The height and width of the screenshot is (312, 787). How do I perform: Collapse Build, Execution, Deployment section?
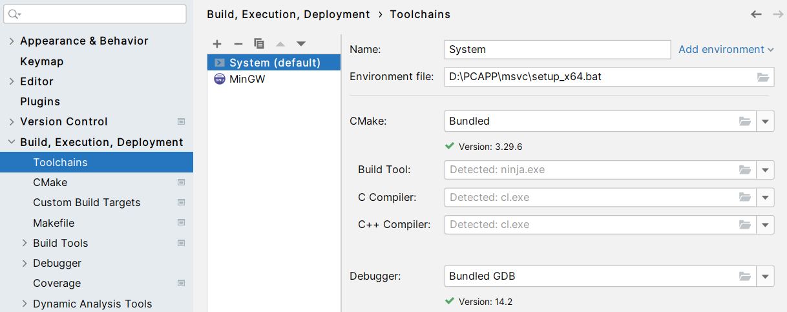click(x=12, y=143)
